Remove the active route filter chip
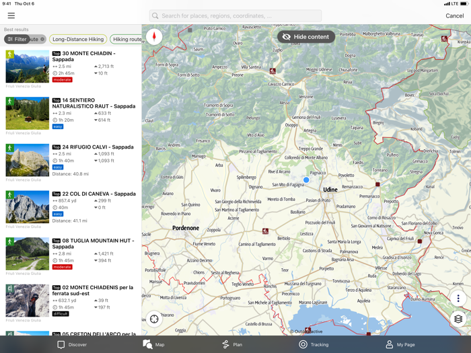Screen dimensions: 471x353 click(42, 40)
